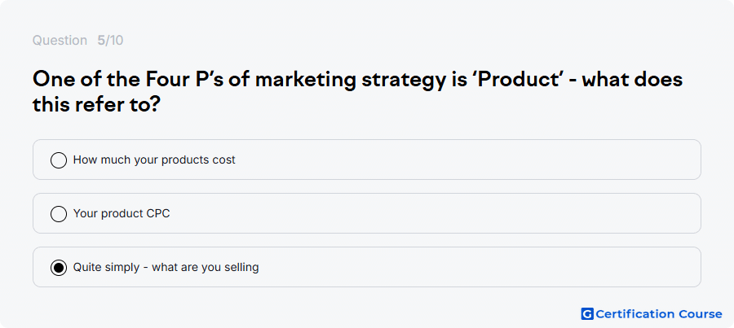Click the blue G logo icon

coord(587,314)
